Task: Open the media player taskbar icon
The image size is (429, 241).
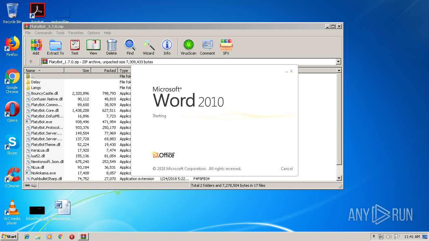Action: click(49, 237)
